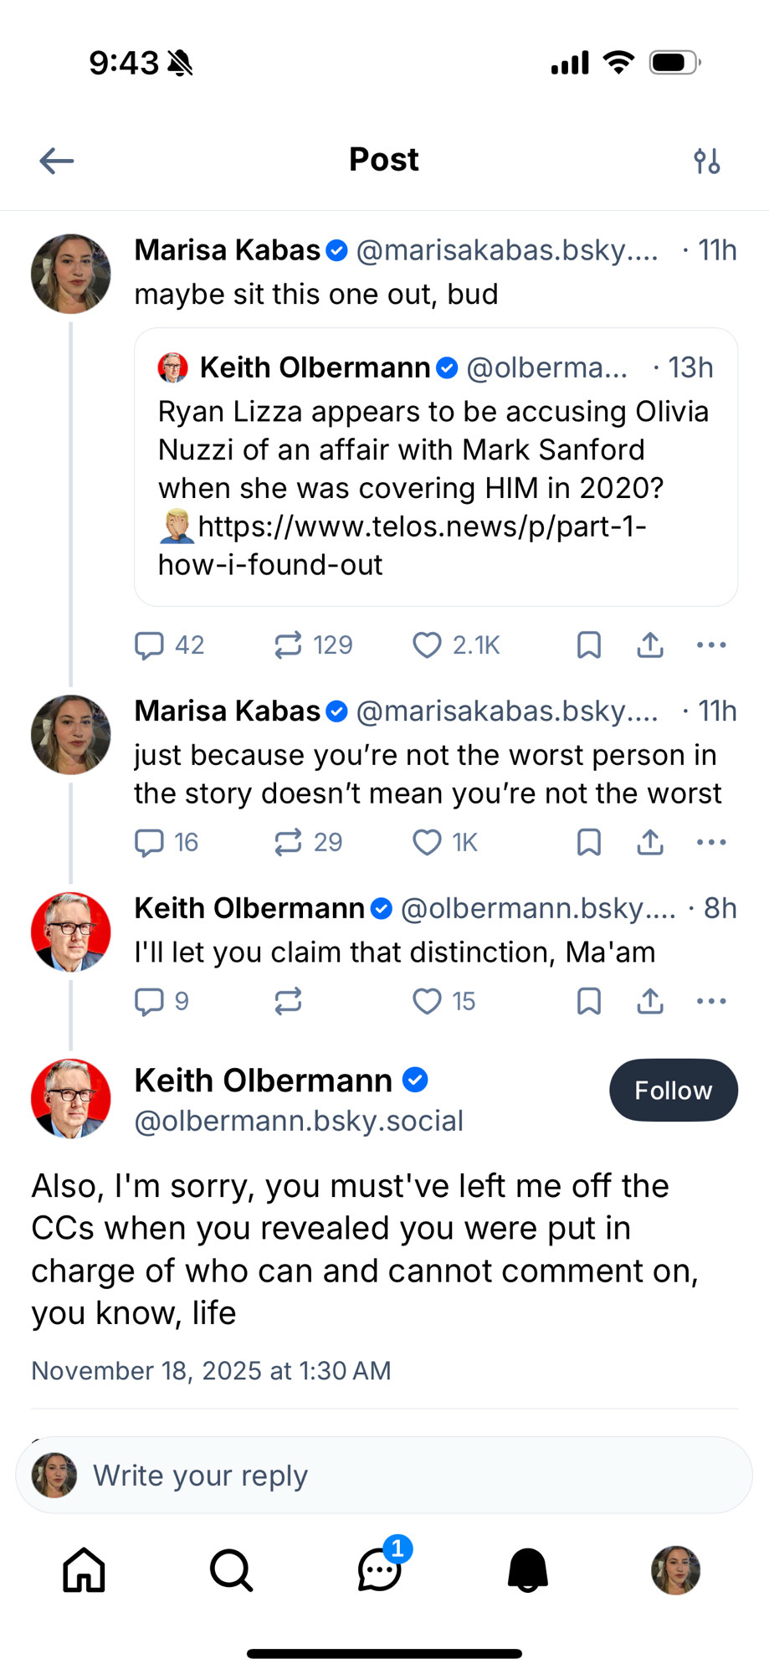
Task: Follow Keith Olbermann
Action: point(673,1090)
